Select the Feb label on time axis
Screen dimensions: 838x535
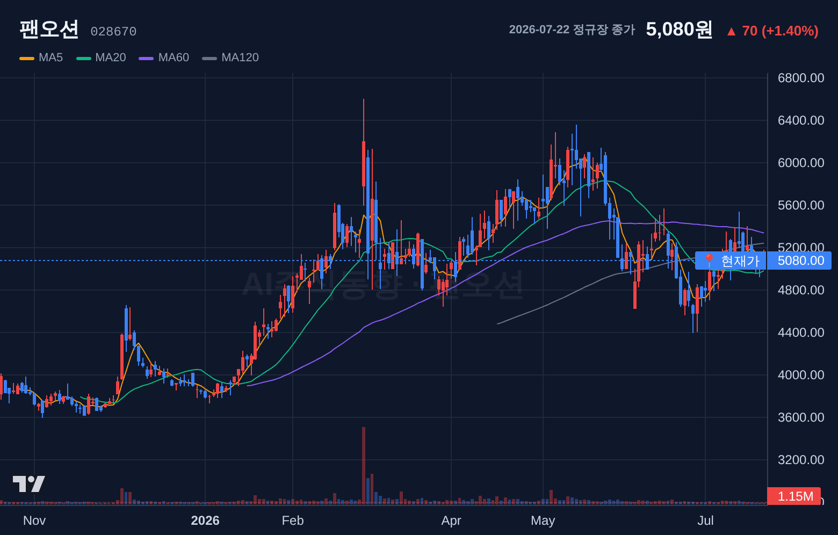pyautogui.click(x=293, y=520)
